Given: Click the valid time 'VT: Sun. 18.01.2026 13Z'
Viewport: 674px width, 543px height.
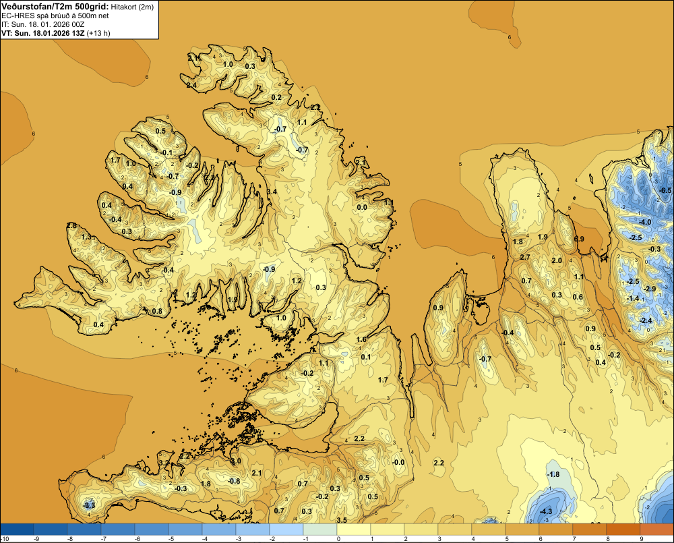Looking at the screenshot, I should 43,33.
